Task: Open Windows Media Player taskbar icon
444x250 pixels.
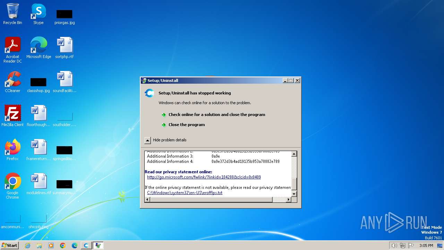Action: click(x=51, y=245)
